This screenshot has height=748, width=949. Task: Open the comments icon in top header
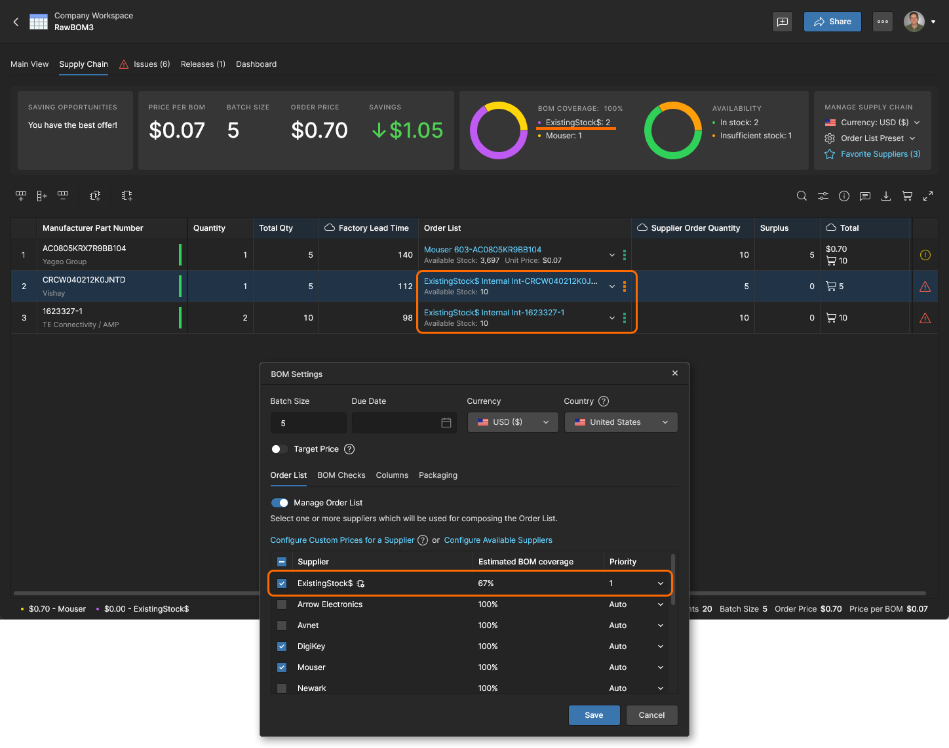[783, 22]
